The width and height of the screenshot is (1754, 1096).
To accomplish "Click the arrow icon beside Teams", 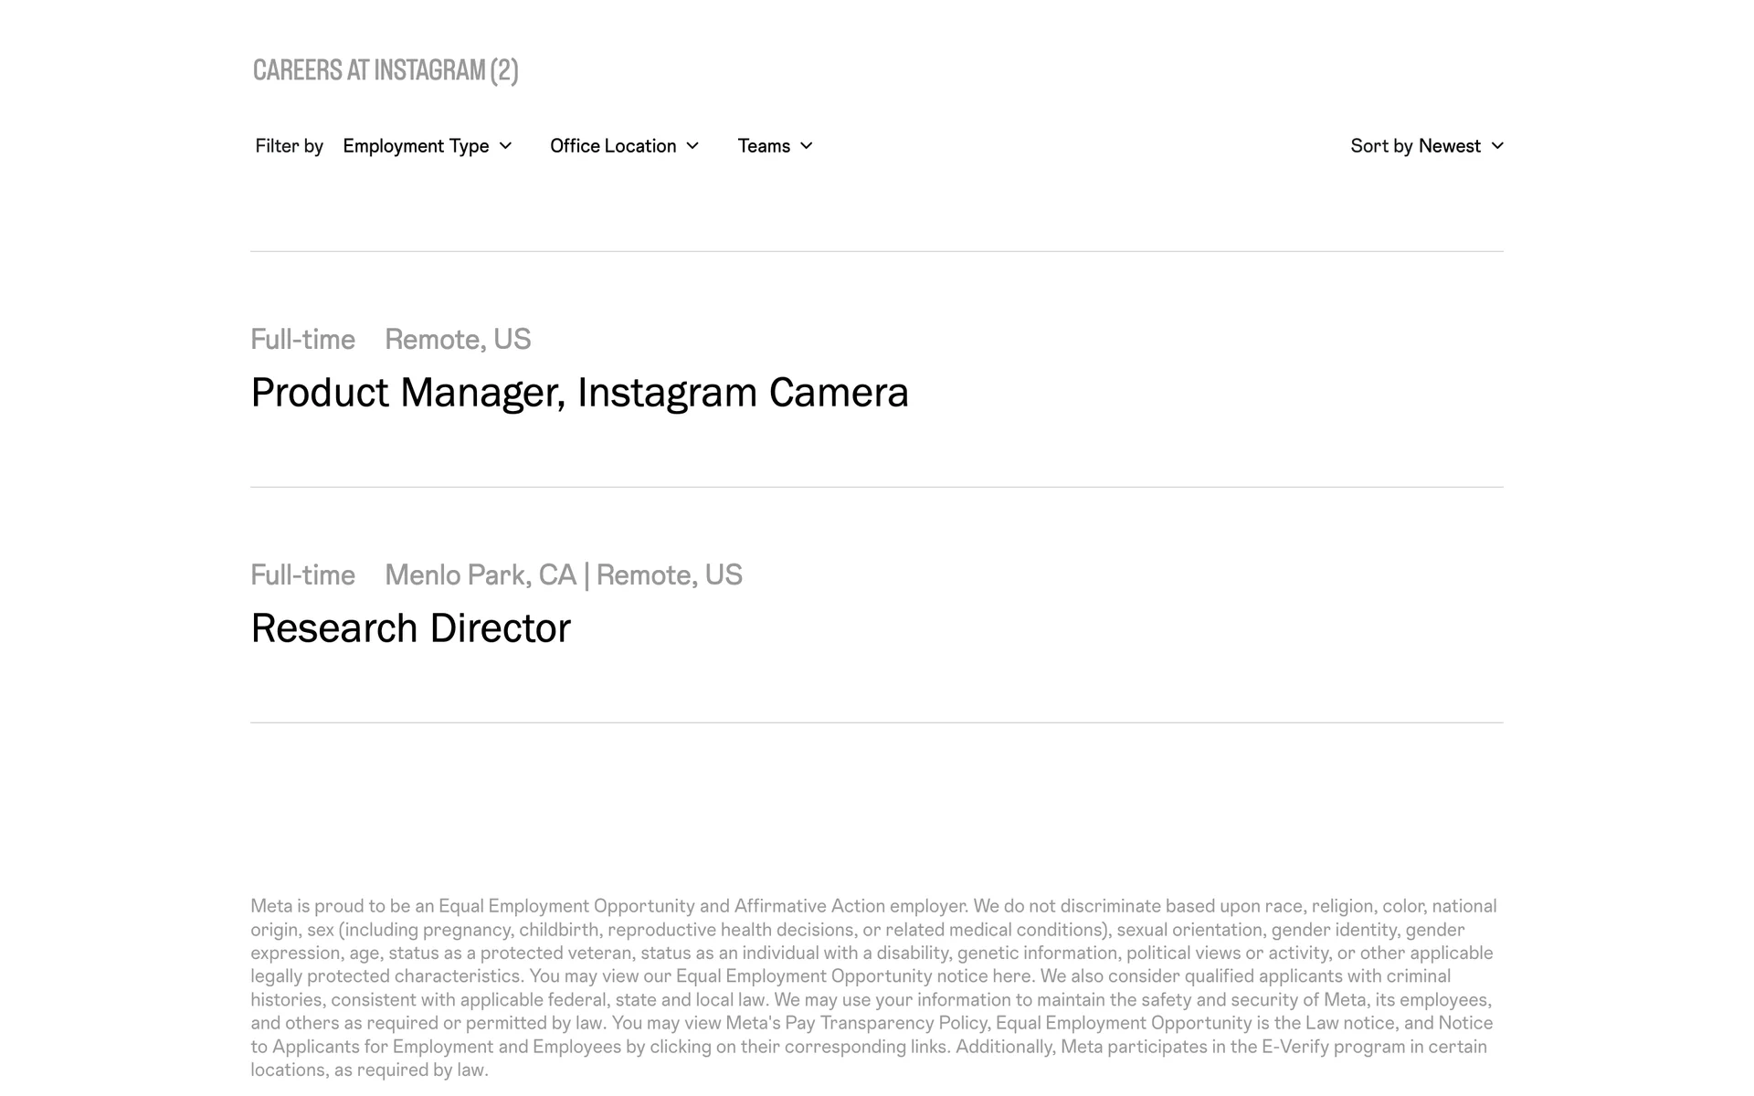I will [x=806, y=146].
